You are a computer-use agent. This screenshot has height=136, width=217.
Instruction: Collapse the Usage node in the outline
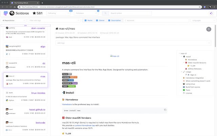(182, 72)
